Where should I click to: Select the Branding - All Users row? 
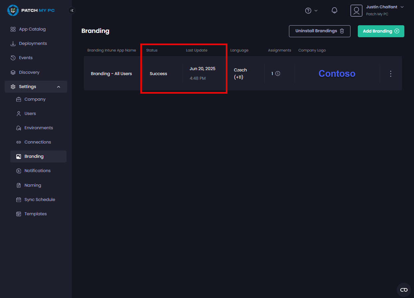[111, 74]
